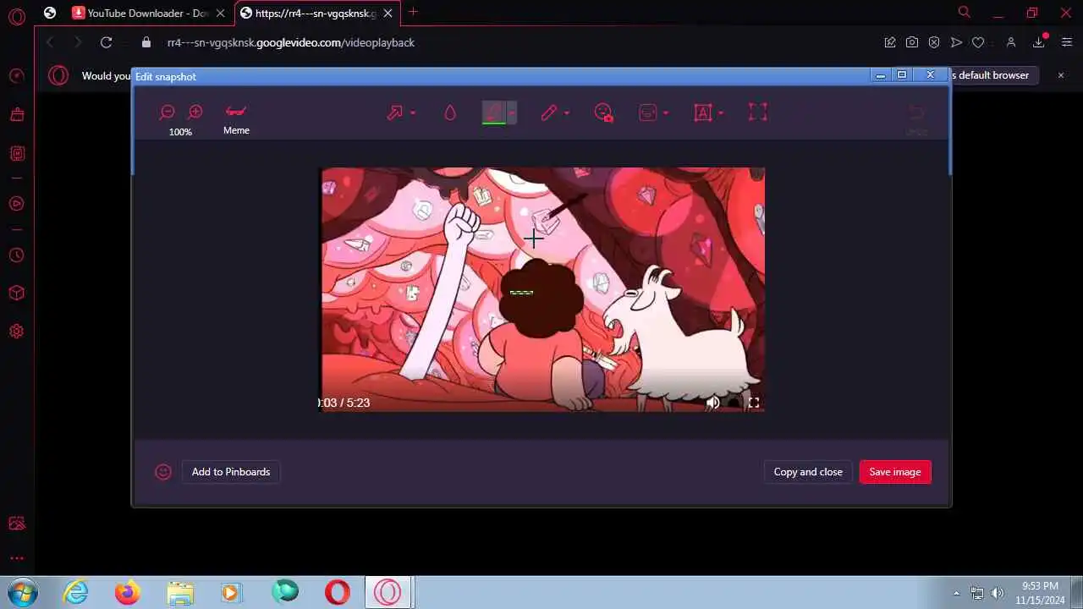This screenshot has height=609, width=1083.
Task: Open the Easy setup menu
Action: [1066, 42]
